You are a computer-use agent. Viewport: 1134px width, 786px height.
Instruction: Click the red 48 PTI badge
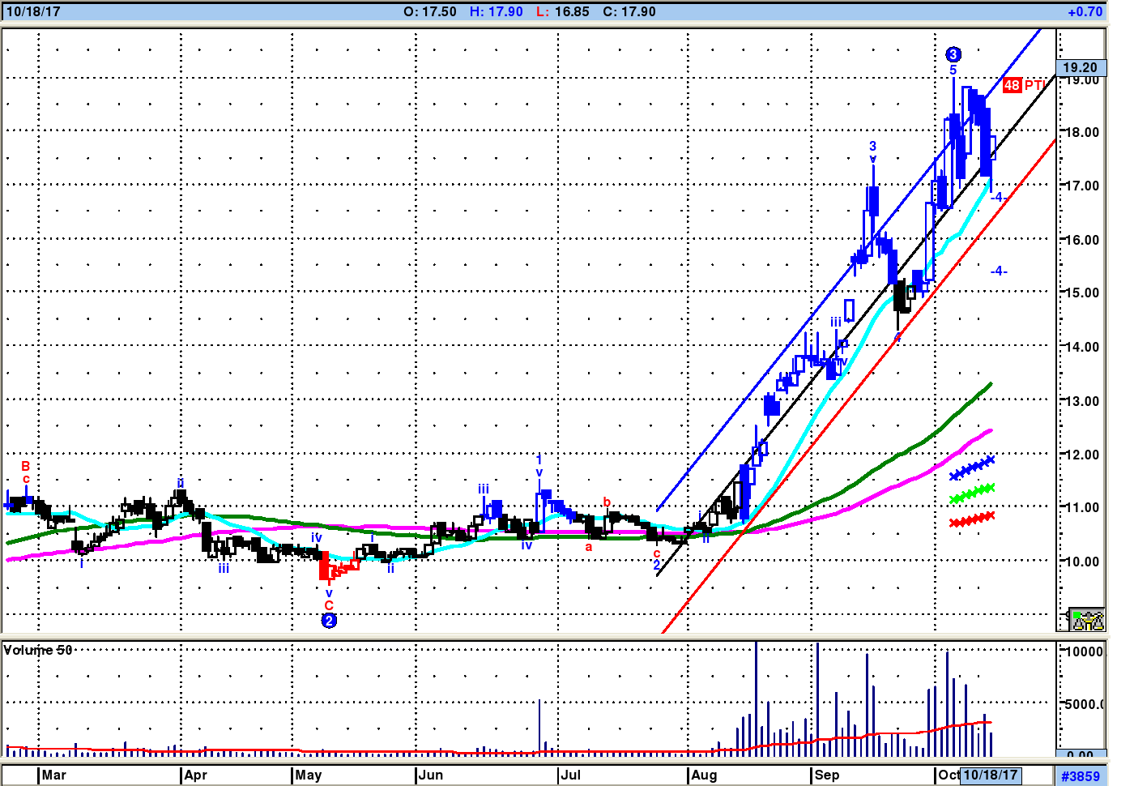click(x=1023, y=85)
